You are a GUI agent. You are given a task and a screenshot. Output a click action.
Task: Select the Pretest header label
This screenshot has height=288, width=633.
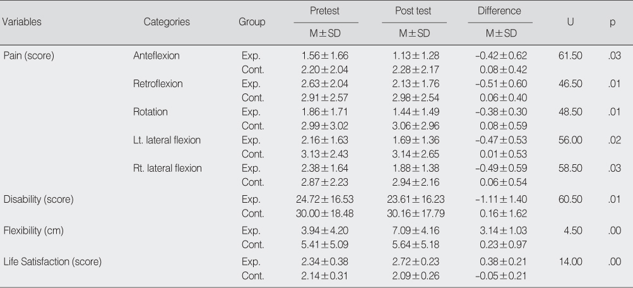[x=324, y=11]
